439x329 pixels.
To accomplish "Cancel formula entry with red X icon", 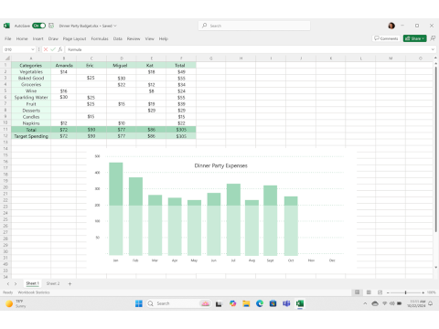I will coord(46,49).
